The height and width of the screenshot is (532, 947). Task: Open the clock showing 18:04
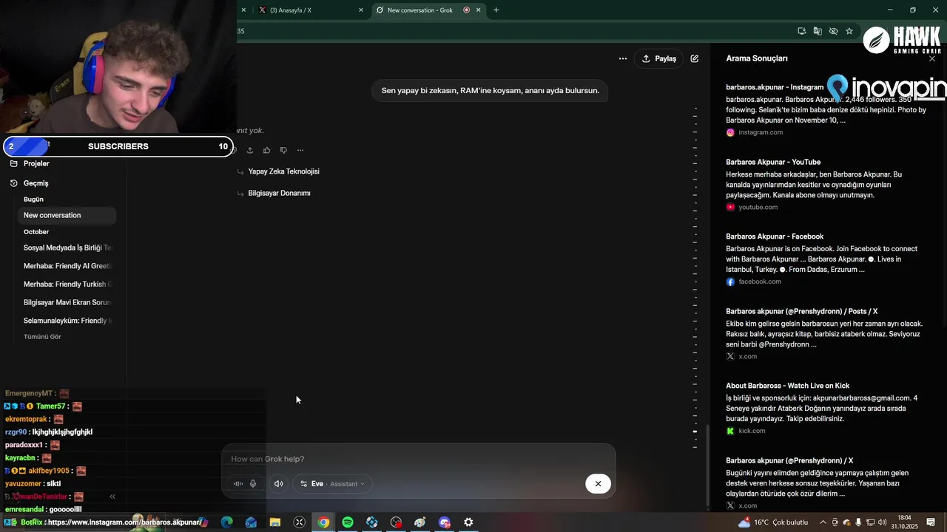pyautogui.click(x=904, y=522)
